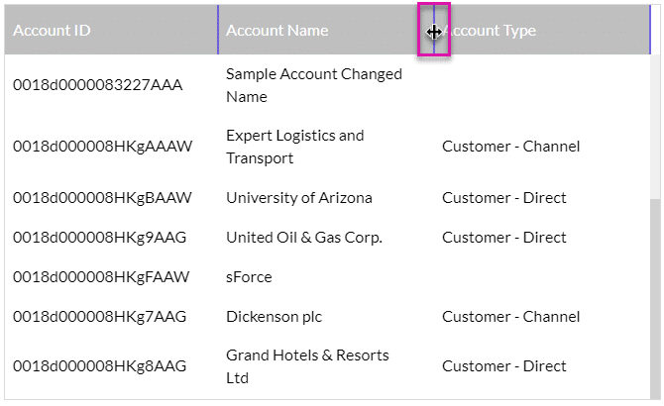This screenshot has width=664, height=406.
Task: Click the Expert Logistics and Transport name
Action: [294, 147]
